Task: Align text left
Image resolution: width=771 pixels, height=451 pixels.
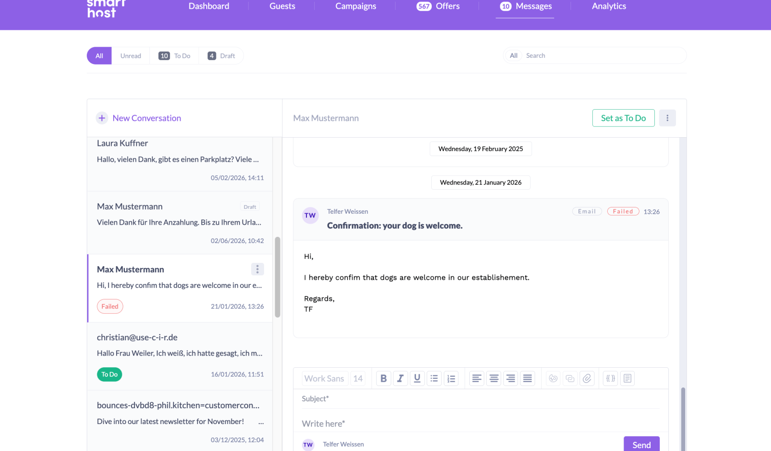Action: click(x=477, y=378)
